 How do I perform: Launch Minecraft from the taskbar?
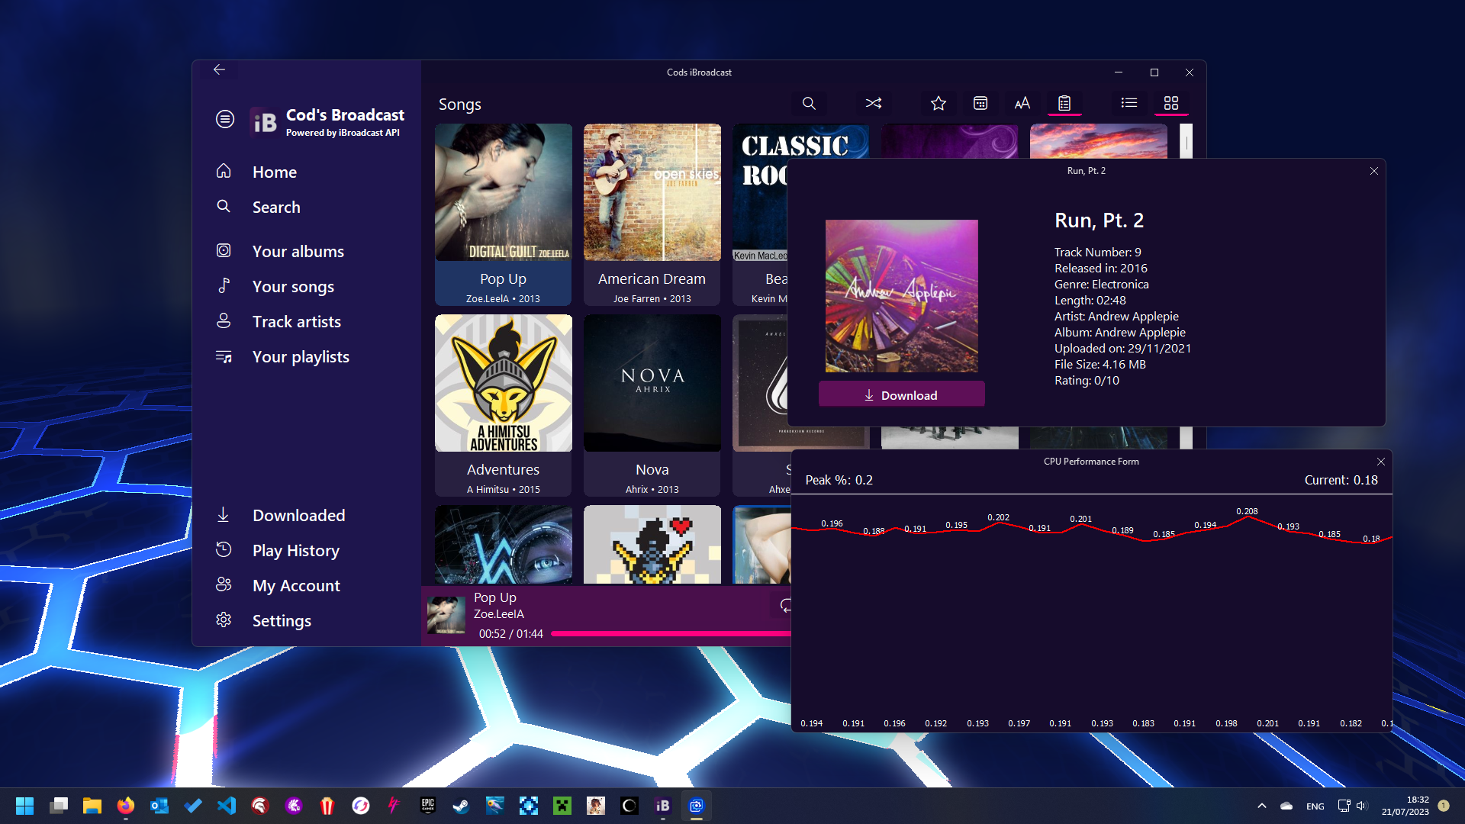pyautogui.click(x=562, y=806)
